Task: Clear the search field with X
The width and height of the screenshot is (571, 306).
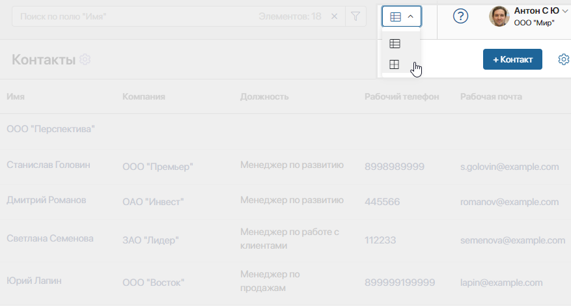Action: click(334, 16)
